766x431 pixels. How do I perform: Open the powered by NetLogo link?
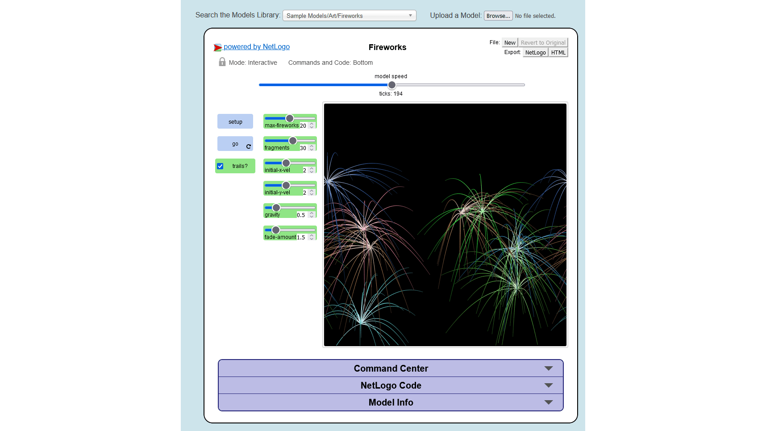257,46
